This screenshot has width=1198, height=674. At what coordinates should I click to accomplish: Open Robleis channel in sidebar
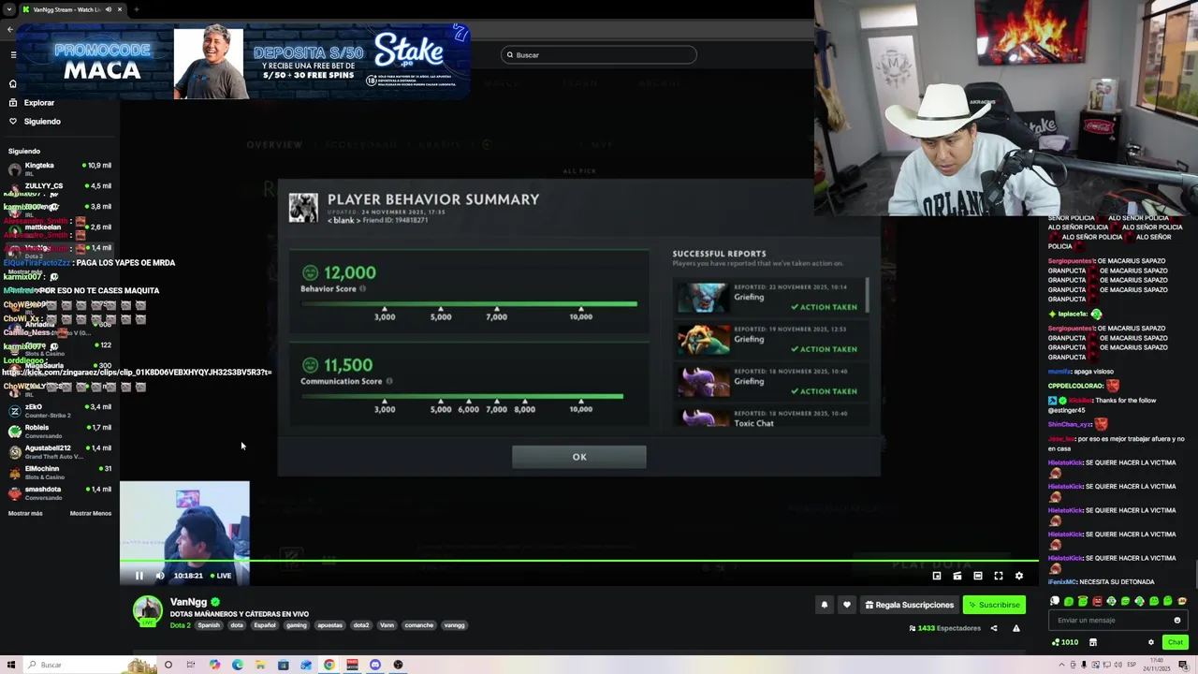point(60,432)
